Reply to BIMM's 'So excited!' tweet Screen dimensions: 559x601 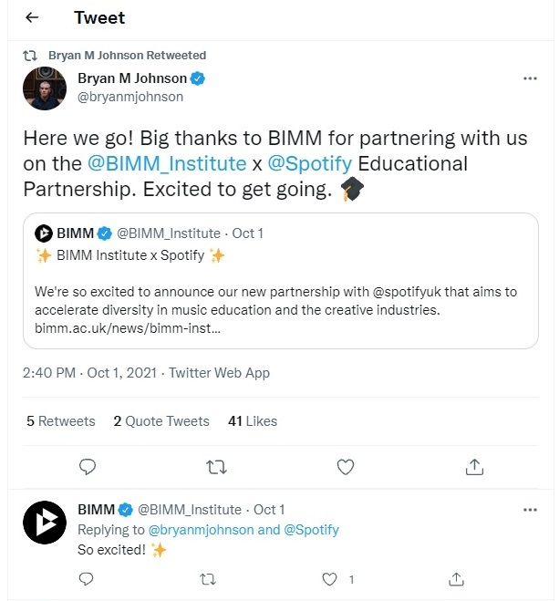(87, 578)
